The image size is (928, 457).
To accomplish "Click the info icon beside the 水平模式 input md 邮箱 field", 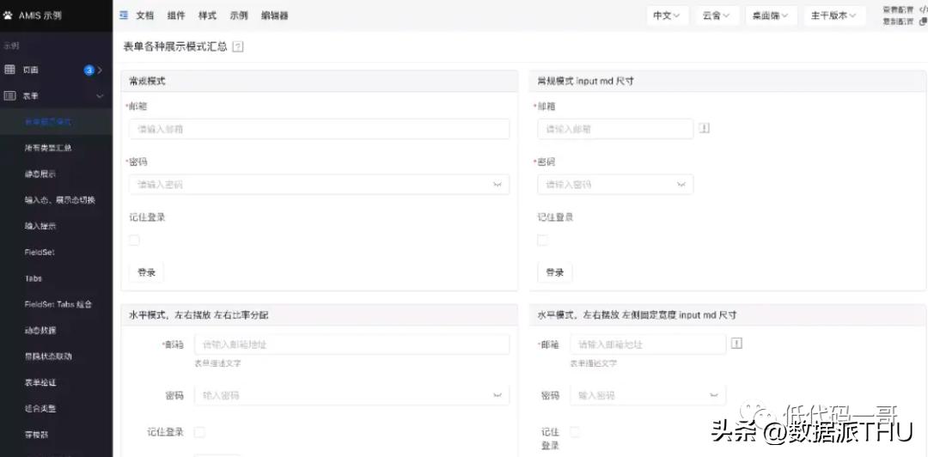I will coord(736,344).
